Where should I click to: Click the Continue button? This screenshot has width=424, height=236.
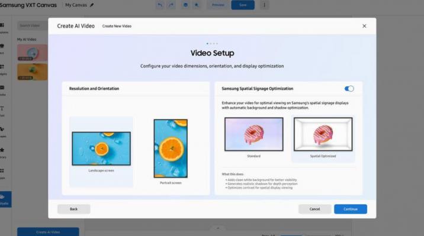coord(351,209)
